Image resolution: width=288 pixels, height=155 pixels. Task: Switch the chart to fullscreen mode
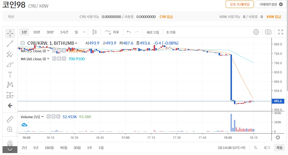pos(281,32)
